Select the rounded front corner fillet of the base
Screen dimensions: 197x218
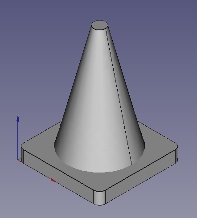(x=99, y=198)
